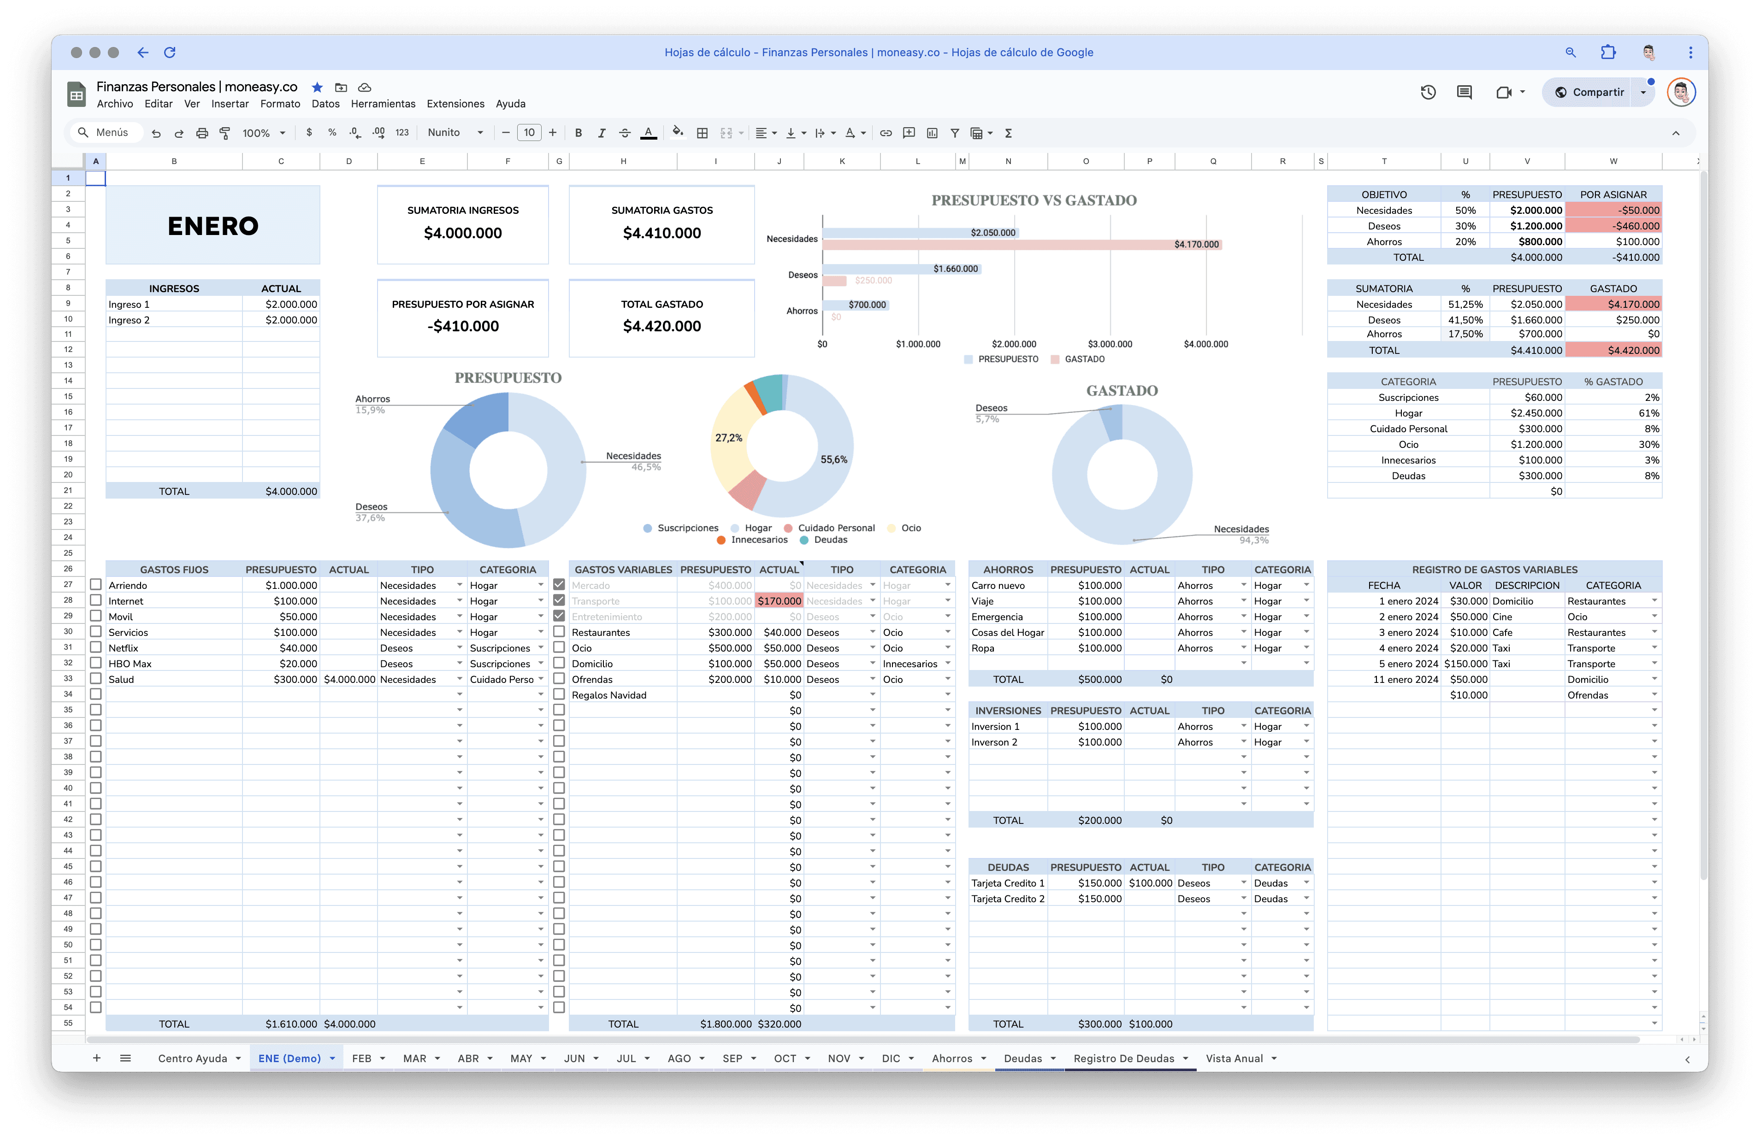1760x1140 pixels.
Task: Open the fill color picker
Action: tap(677, 133)
